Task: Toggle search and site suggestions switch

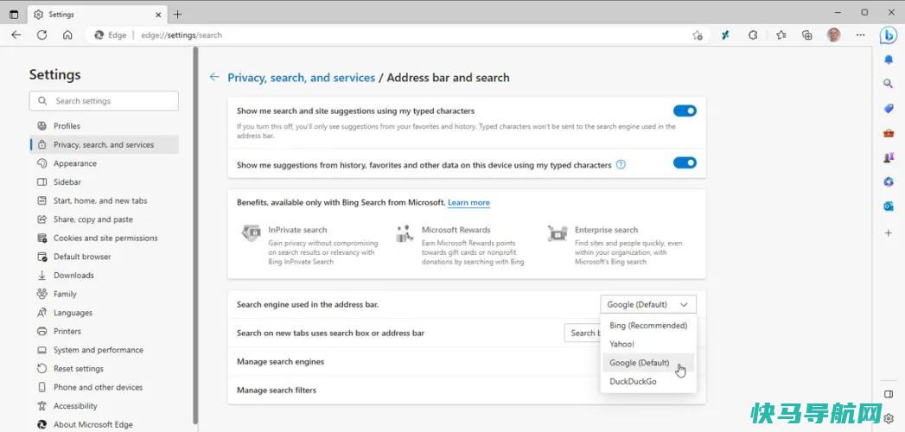Action: (x=685, y=111)
